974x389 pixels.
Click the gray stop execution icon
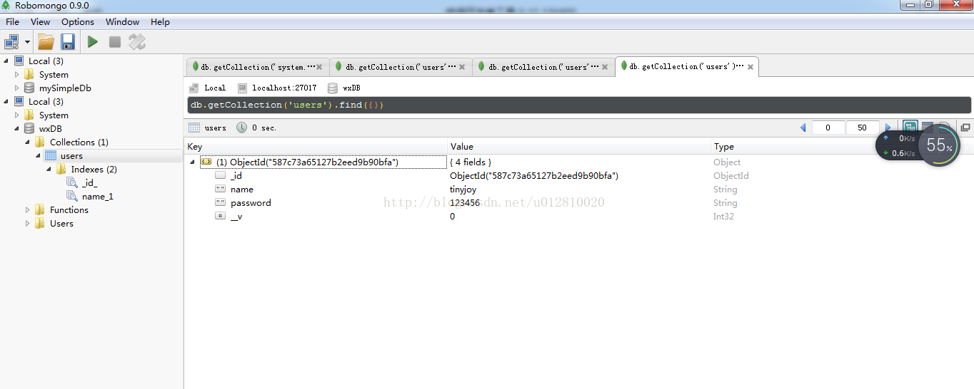pos(115,42)
